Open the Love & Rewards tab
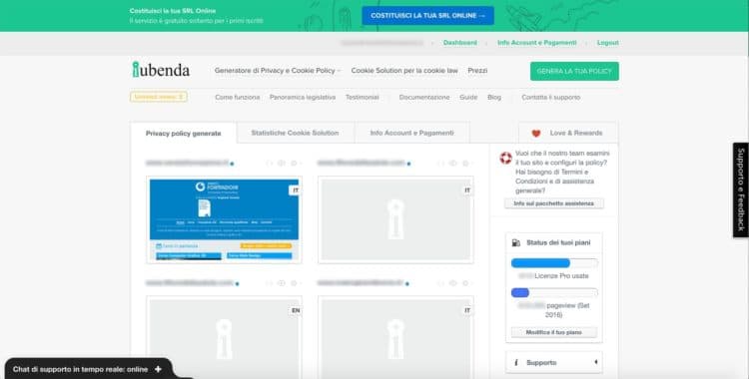749x379 pixels. tap(568, 133)
